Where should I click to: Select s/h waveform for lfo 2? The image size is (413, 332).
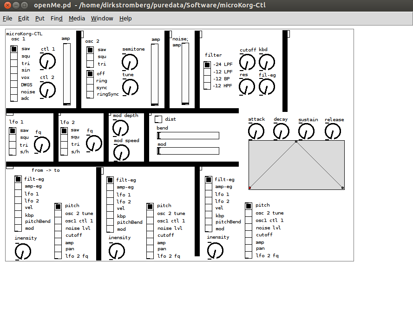pos(64,151)
